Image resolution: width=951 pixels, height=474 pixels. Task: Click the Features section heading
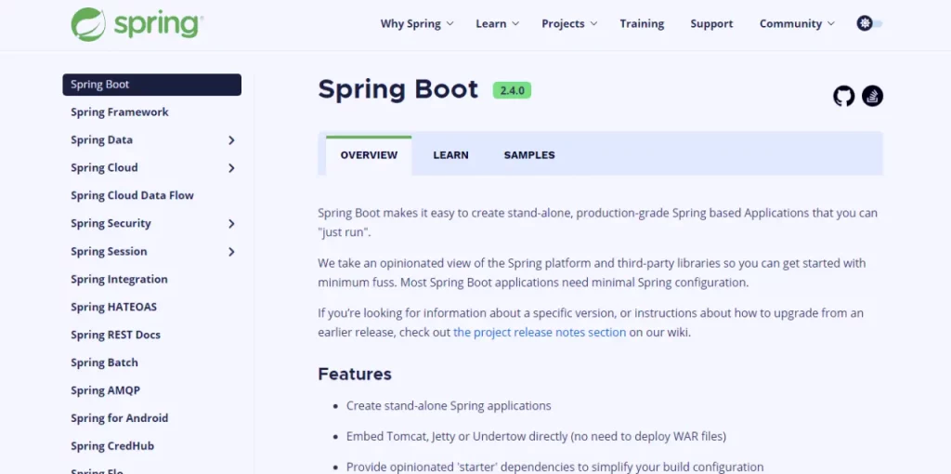[x=355, y=374]
